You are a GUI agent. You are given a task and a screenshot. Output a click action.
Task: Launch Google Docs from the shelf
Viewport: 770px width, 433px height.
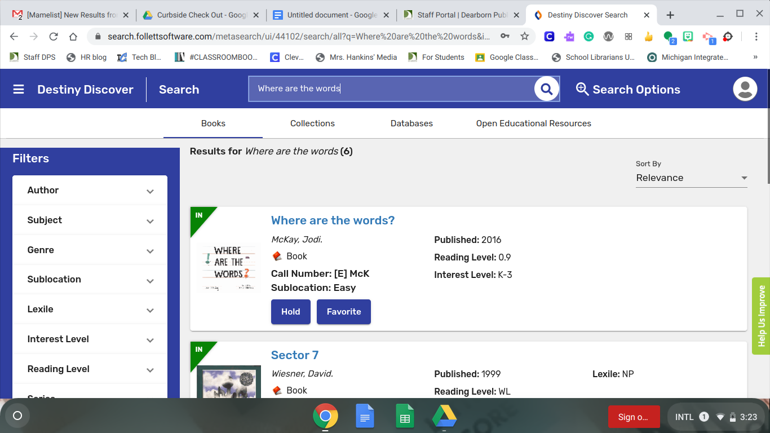[x=365, y=417]
